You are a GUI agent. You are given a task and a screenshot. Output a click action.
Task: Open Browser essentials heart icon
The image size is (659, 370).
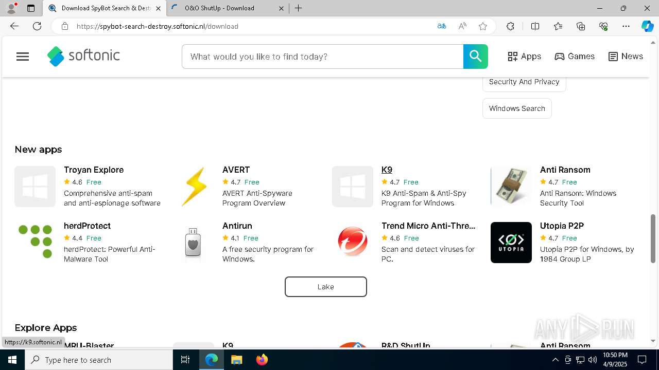(x=603, y=26)
